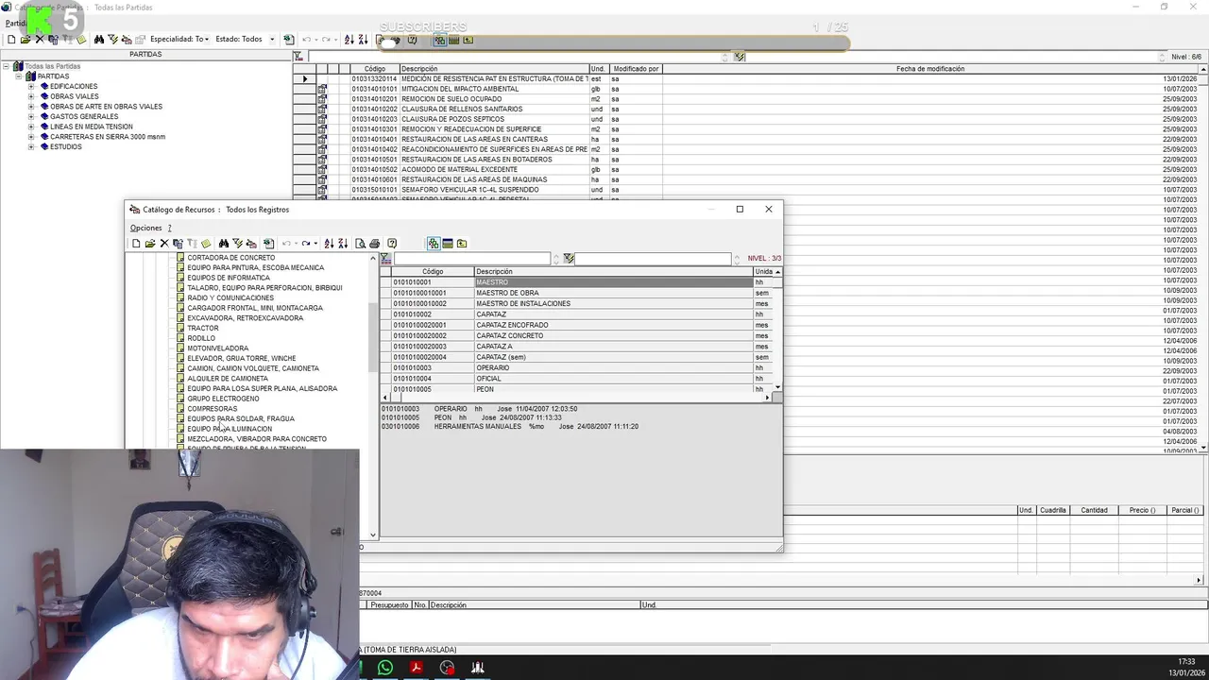Select CLAUSURA DE POZOS SEPTICOS row
The height and width of the screenshot is (680, 1209).
pos(746,119)
